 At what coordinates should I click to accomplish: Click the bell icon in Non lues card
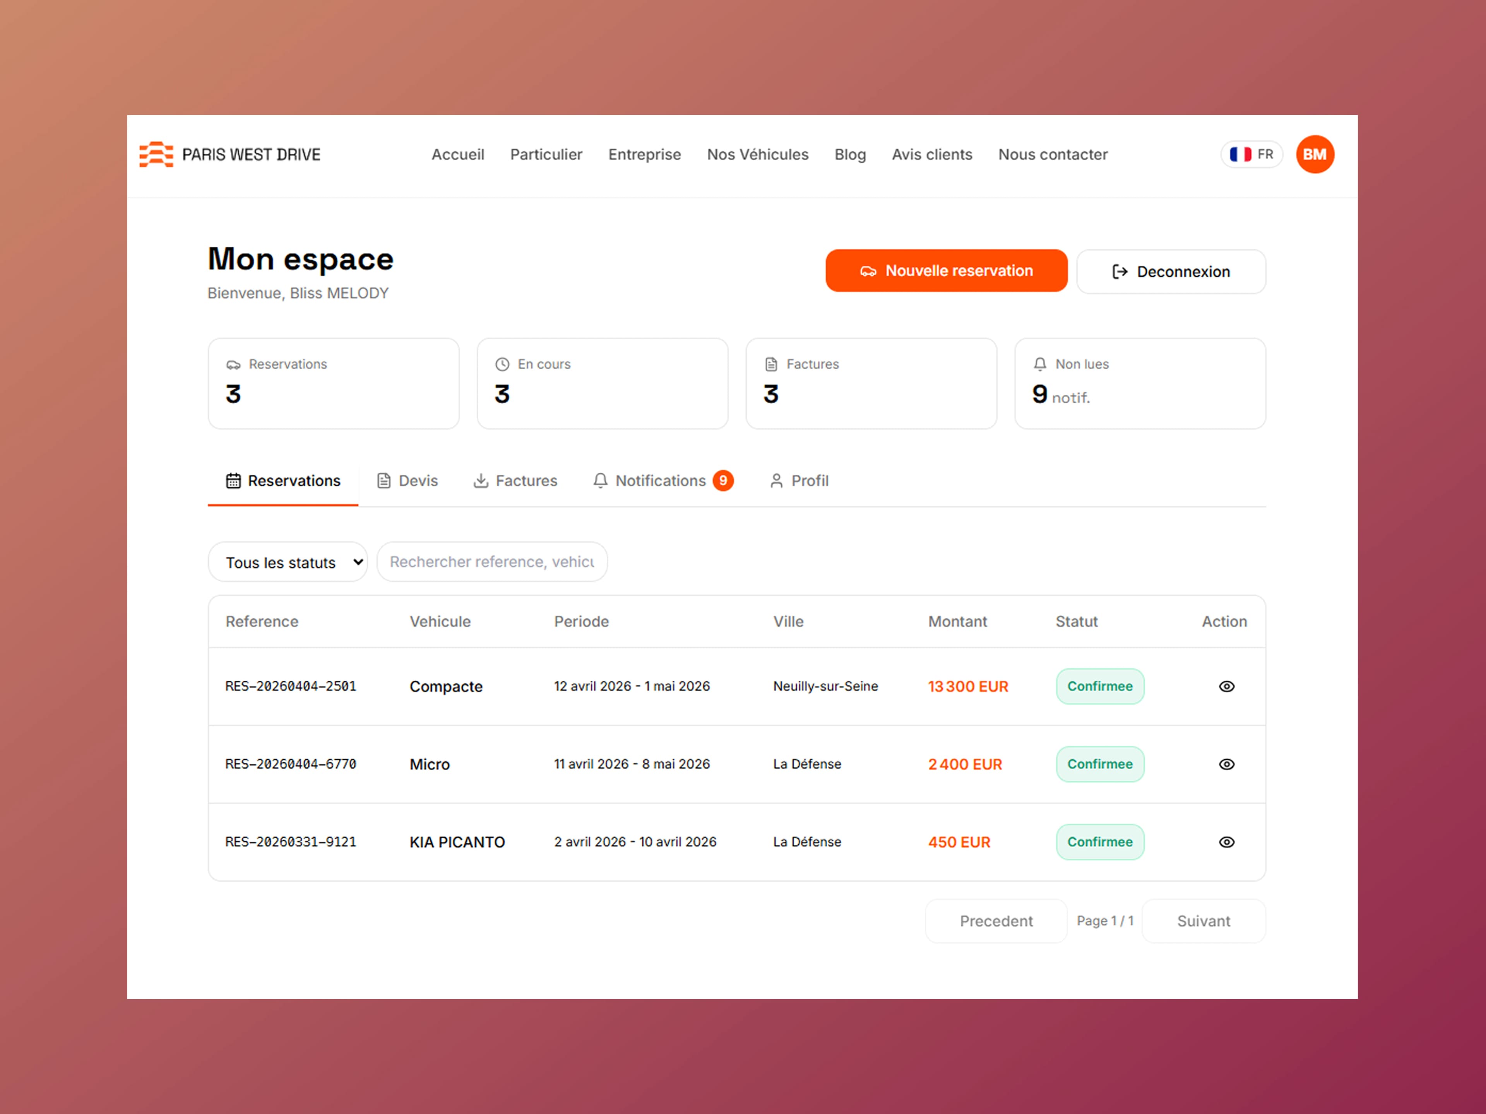click(x=1039, y=364)
